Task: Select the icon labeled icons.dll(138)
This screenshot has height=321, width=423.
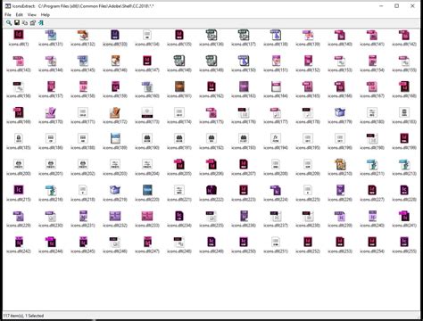Action: tap(276, 35)
